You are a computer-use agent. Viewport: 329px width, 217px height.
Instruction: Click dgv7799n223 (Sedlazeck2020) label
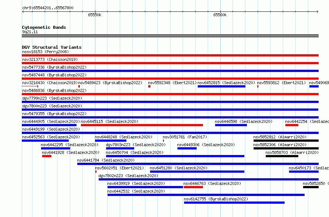(x=52, y=98)
